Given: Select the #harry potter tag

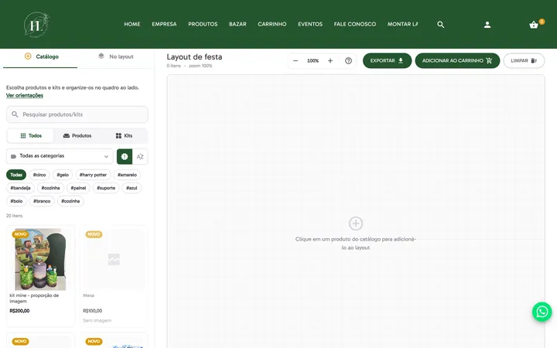Looking at the screenshot, I should (93, 175).
